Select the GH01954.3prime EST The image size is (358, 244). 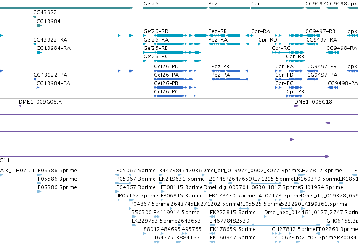click(x=302, y=192)
